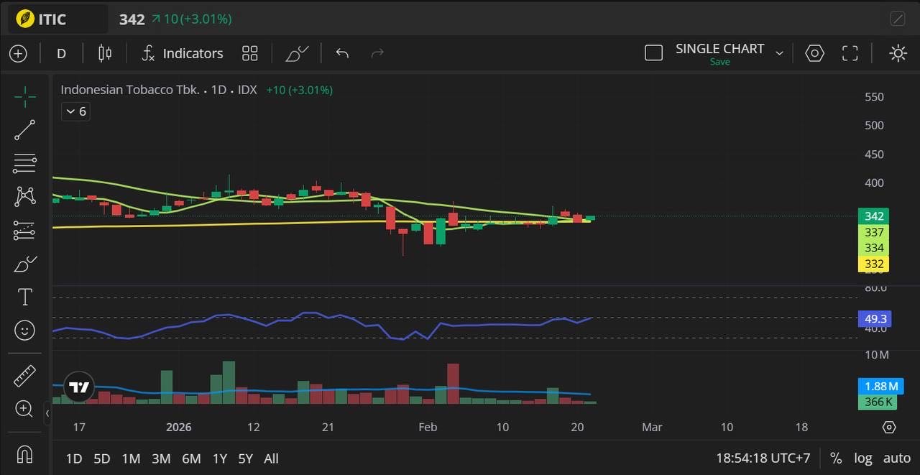Expand the SINGLE CHART dropdown
920x475 pixels.
point(779,53)
